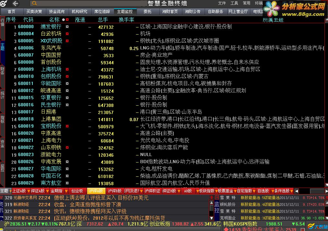Click the white marker icon beside 民生银行

tap(67, 105)
